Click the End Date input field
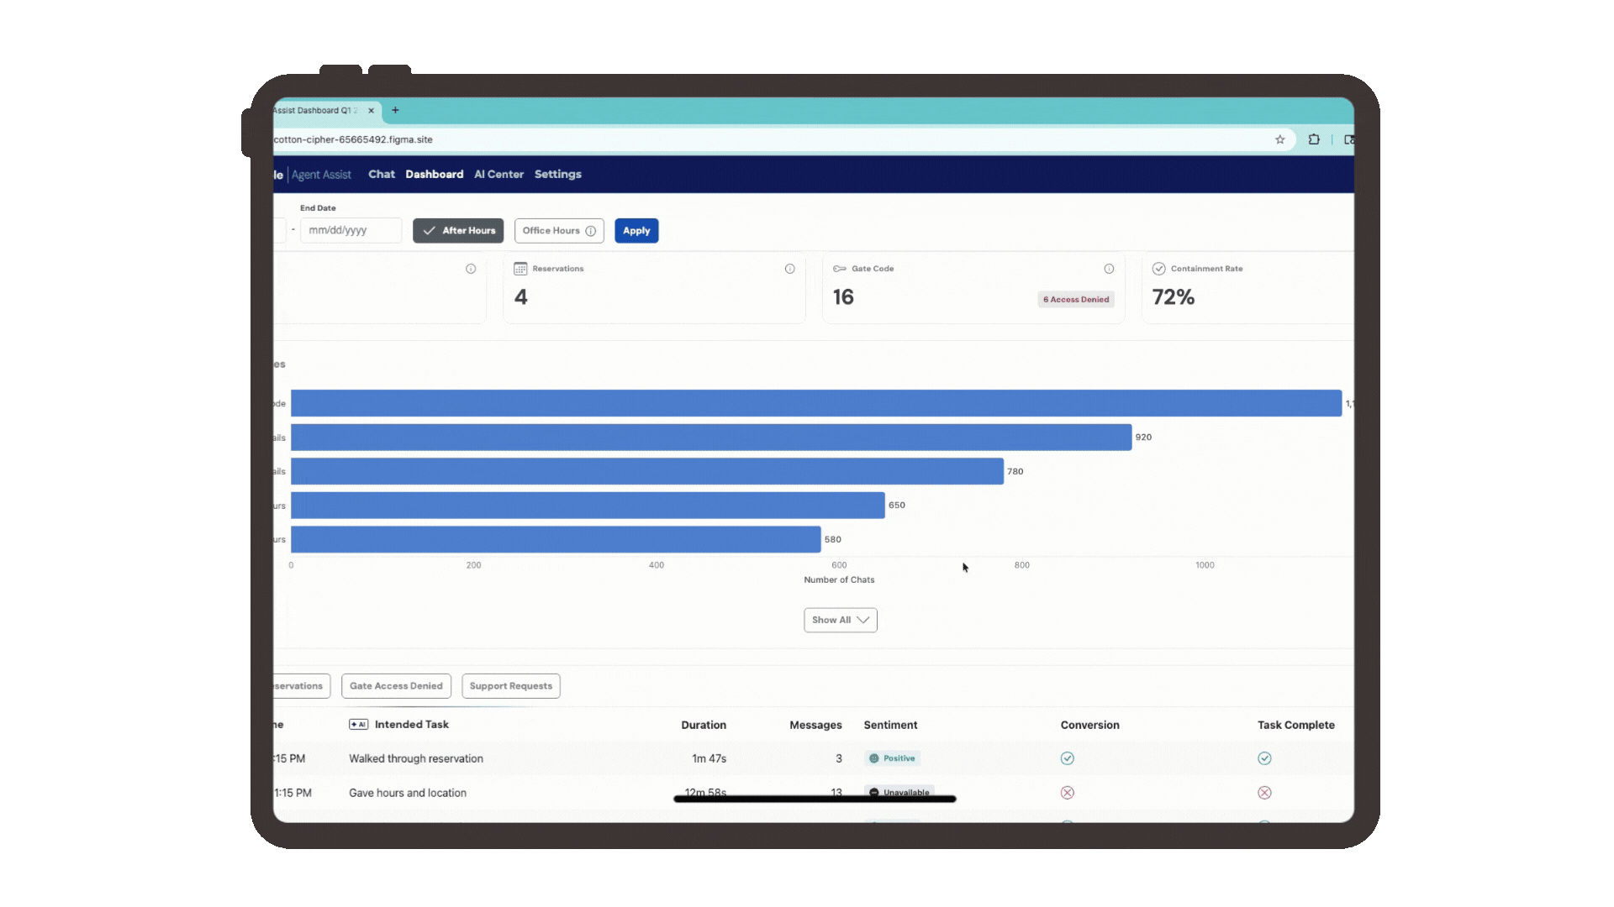Image resolution: width=1614 pixels, height=907 pixels. (351, 231)
